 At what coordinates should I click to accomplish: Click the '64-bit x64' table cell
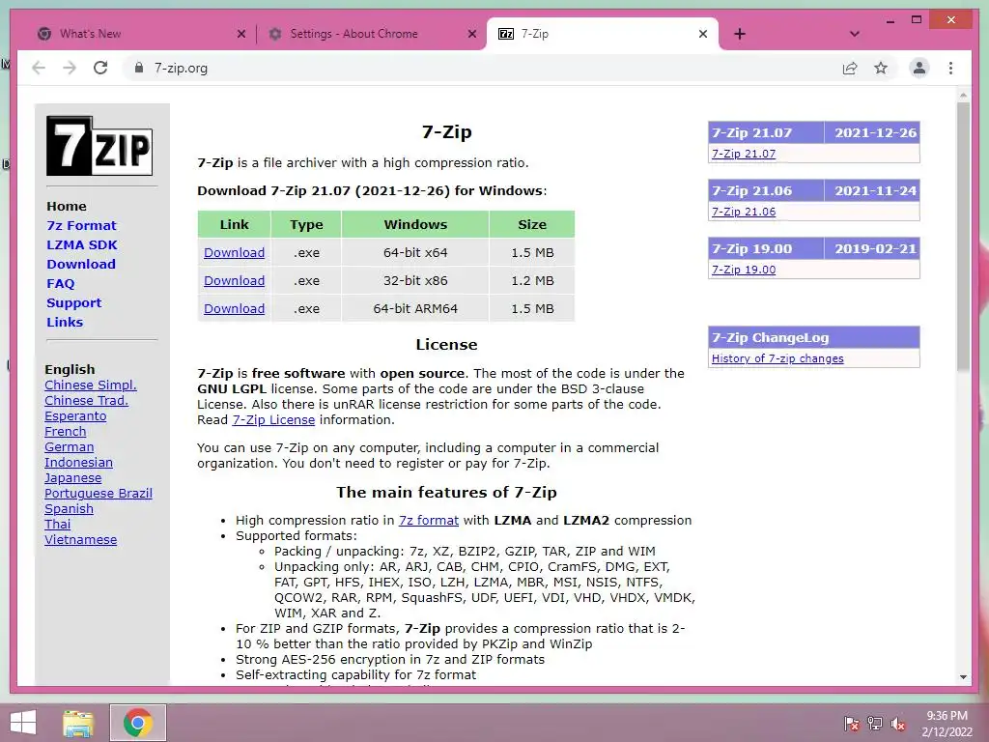pos(415,253)
